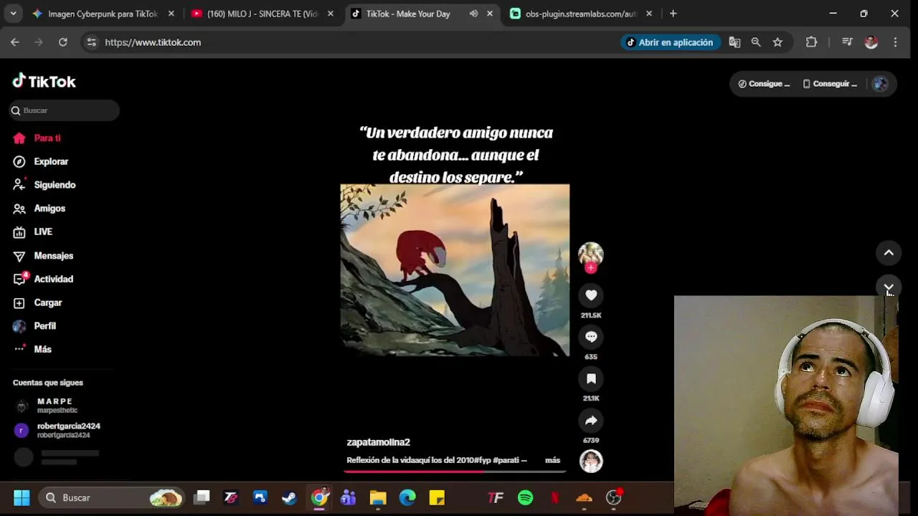Seek on the video progress bar
The width and height of the screenshot is (918, 516).
(455, 472)
